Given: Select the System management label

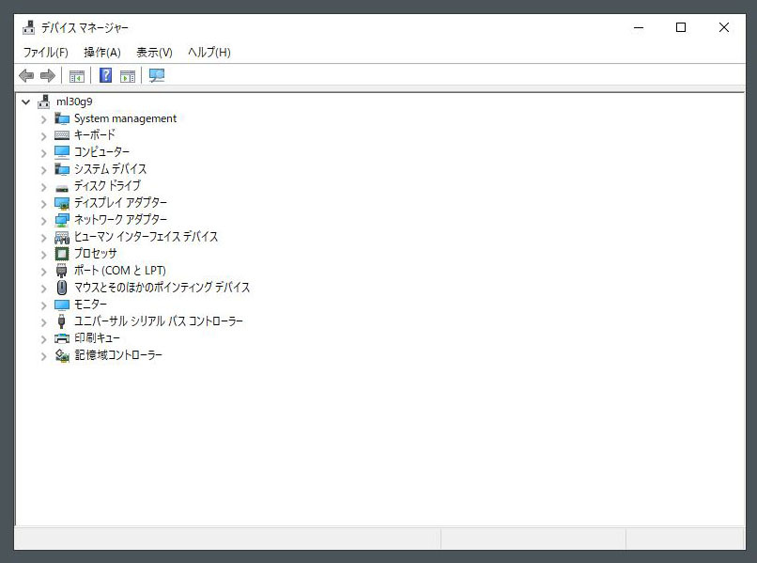Looking at the screenshot, I should [x=125, y=118].
